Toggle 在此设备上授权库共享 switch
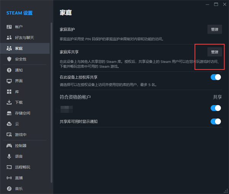229x194 pixels. (216, 77)
